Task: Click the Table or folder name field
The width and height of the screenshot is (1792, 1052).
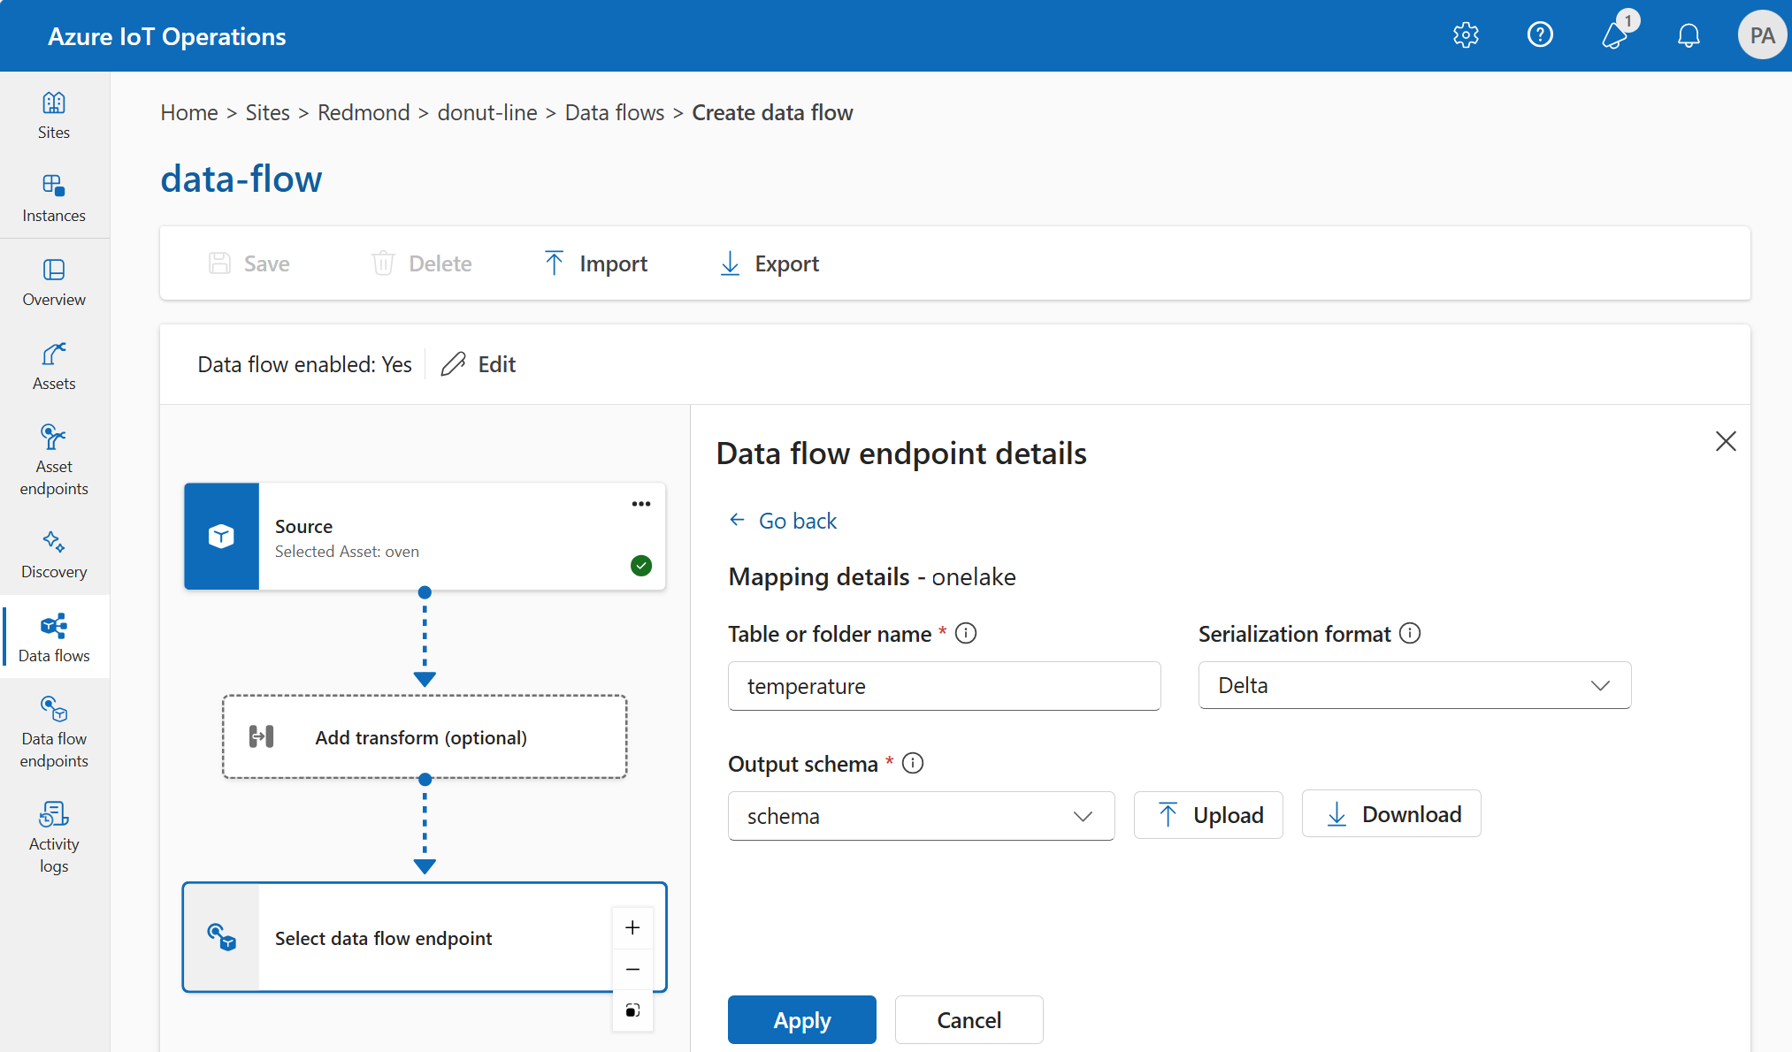Action: [x=943, y=685]
